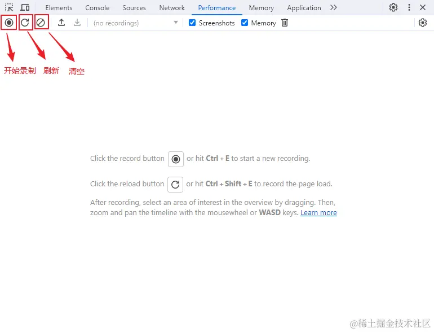Click the record button in the instructions
The height and width of the screenshot is (332, 434).
pyautogui.click(x=176, y=159)
